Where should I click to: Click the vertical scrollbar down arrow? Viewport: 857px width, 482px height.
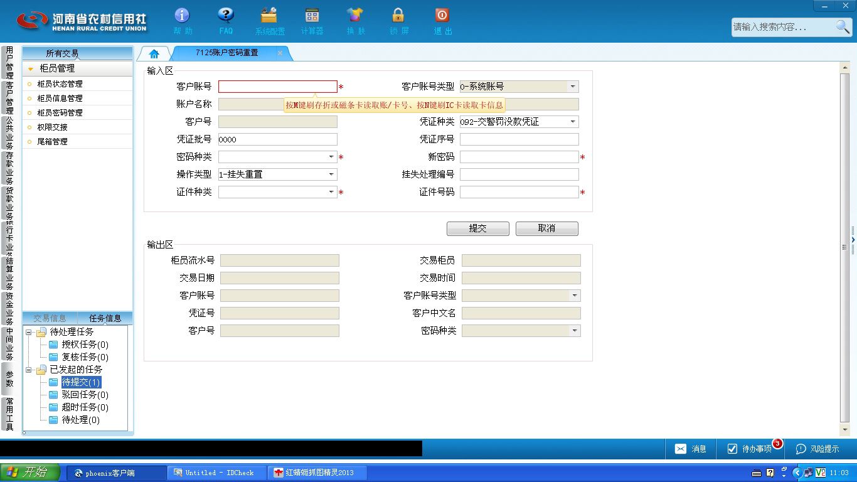point(844,430)
